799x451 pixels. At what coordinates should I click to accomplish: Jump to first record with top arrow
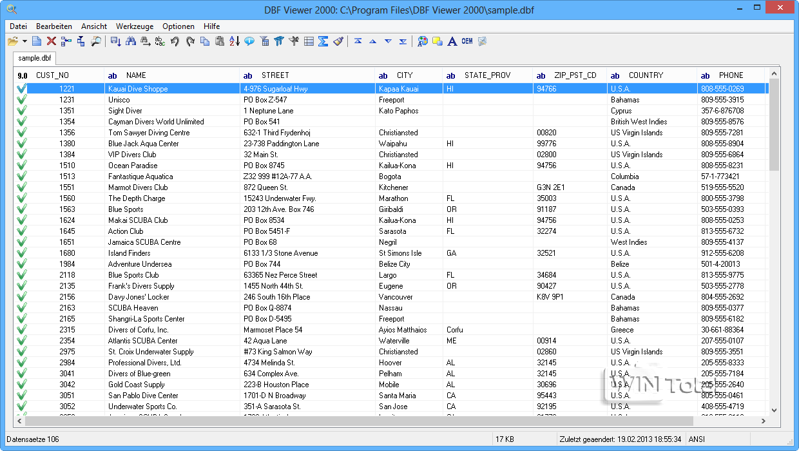pos(358,41)
